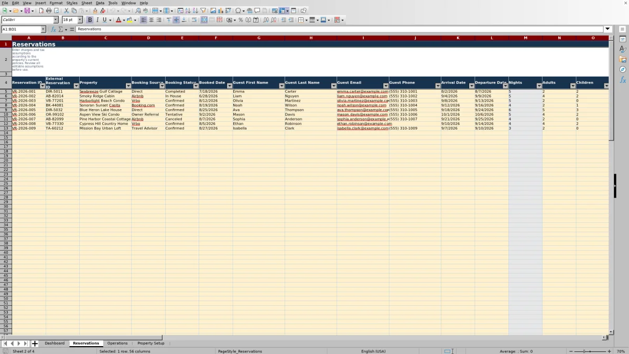The height and width of the screenshot is (354, 629).
Task: Click the Save document icon
Action: click(27, 10)
